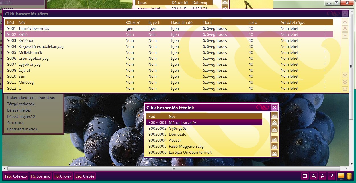Select item 90020002 Gyöngyös
Viewport: 356px width, 183px height.
[x=204, y=128]
